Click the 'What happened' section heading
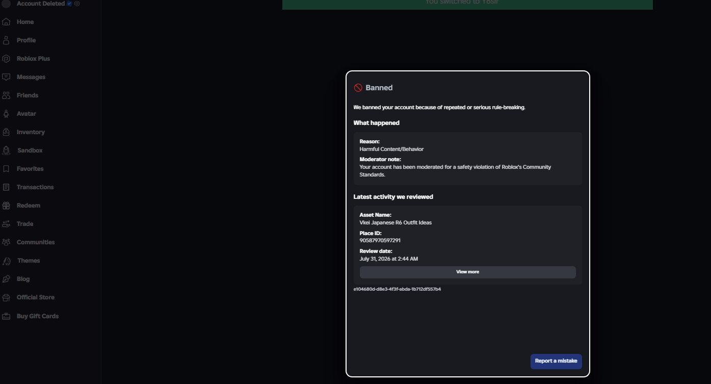 377,123
